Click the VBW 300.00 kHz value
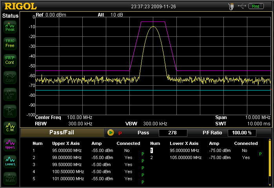This screenshot has width=274, height=188. 155,124
